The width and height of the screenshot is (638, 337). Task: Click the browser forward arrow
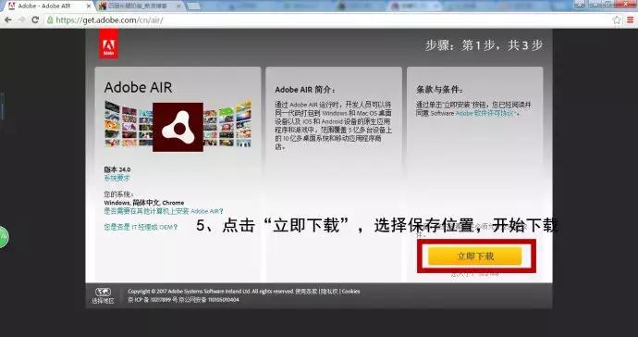21,20
